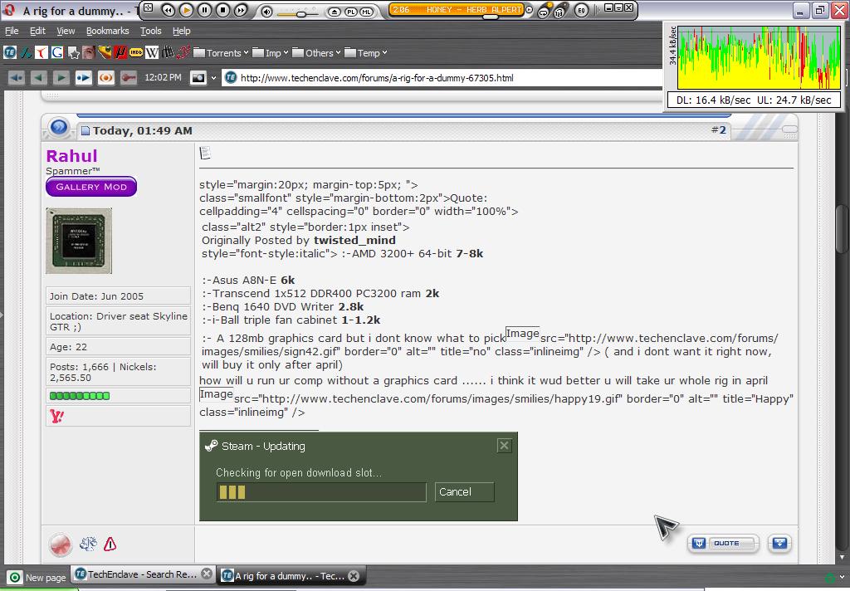Open the Wikipedia bookmark icon

pyautogui.click(x=152, y=52)
